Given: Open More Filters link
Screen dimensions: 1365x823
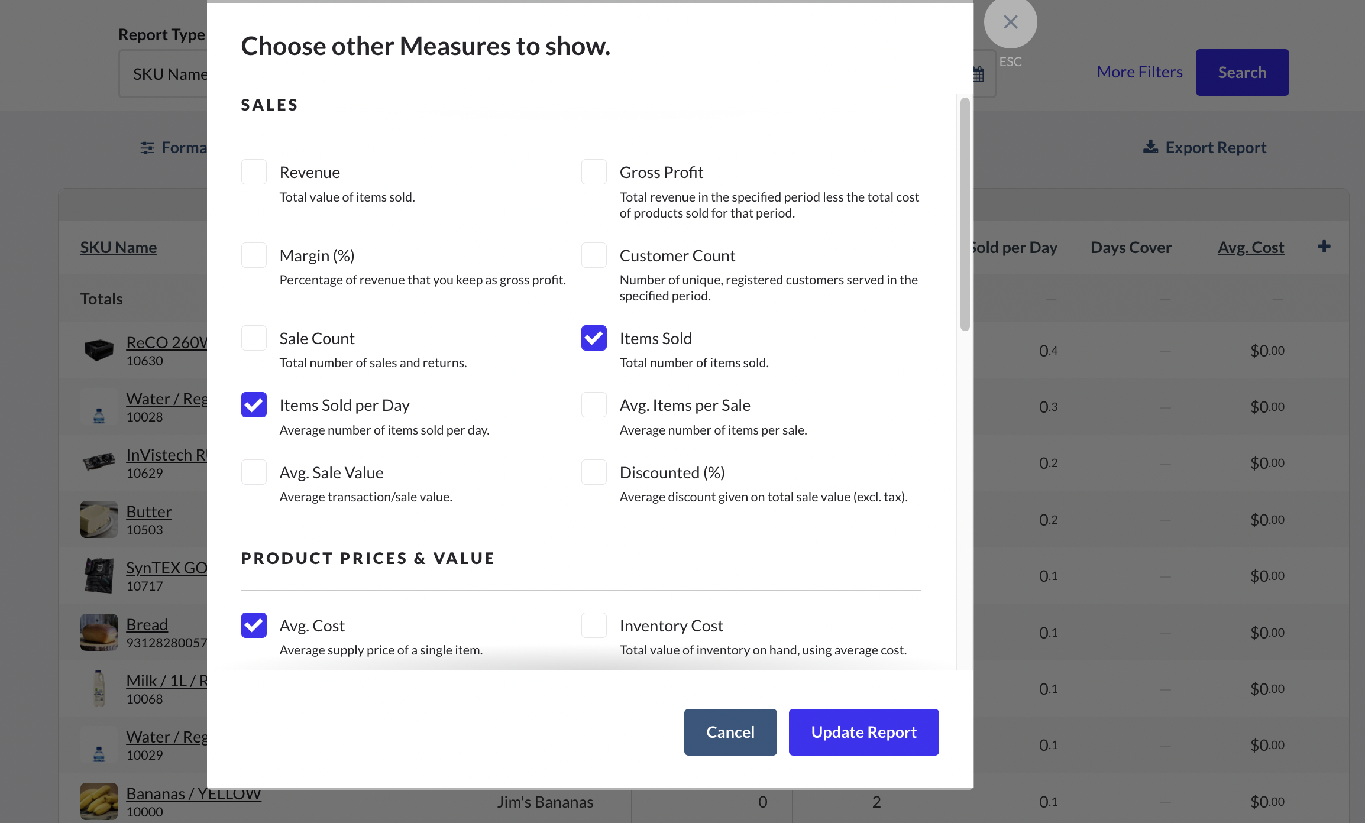Looking at the screenshot, I should (x=1139, y=72).
